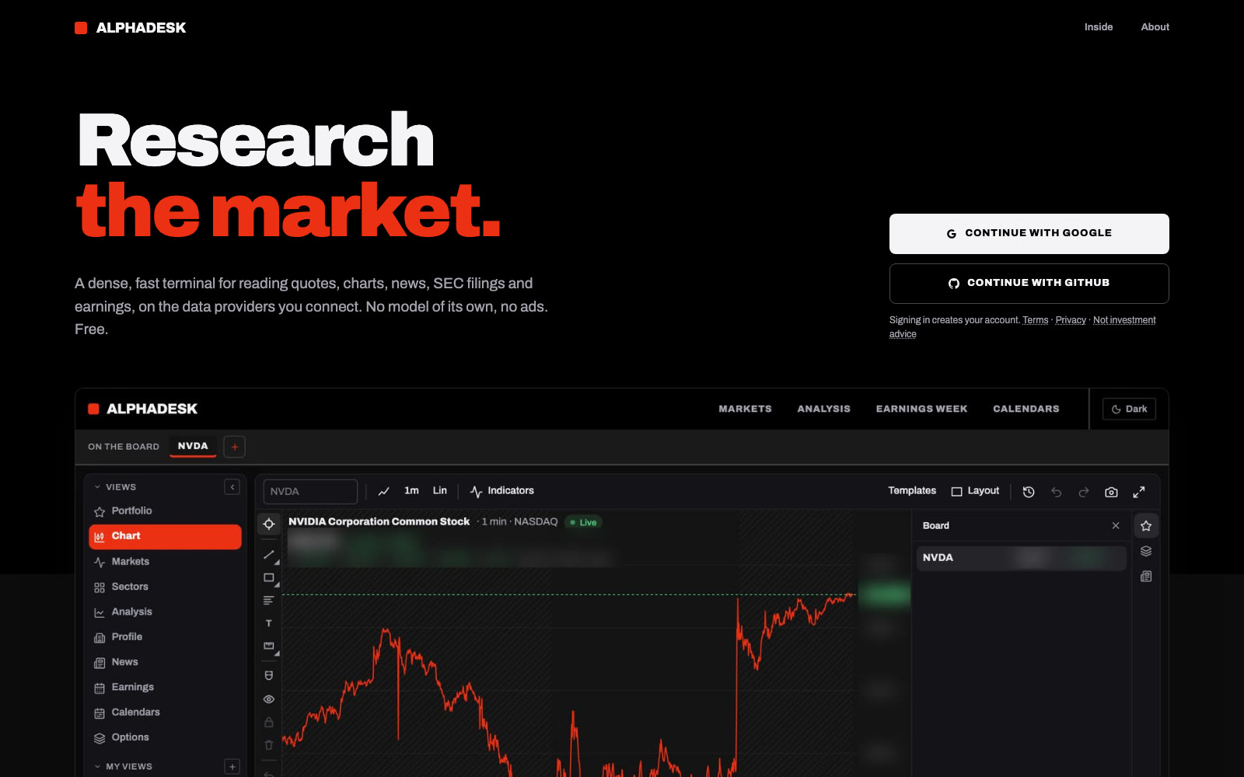
Task: Open the news panel icon on right rail
Action: (x=1146, y=577)
